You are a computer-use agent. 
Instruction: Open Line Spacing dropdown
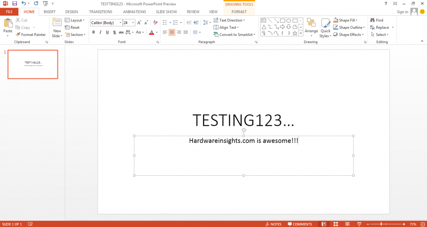pyautogui.click(x=207, y=22)
